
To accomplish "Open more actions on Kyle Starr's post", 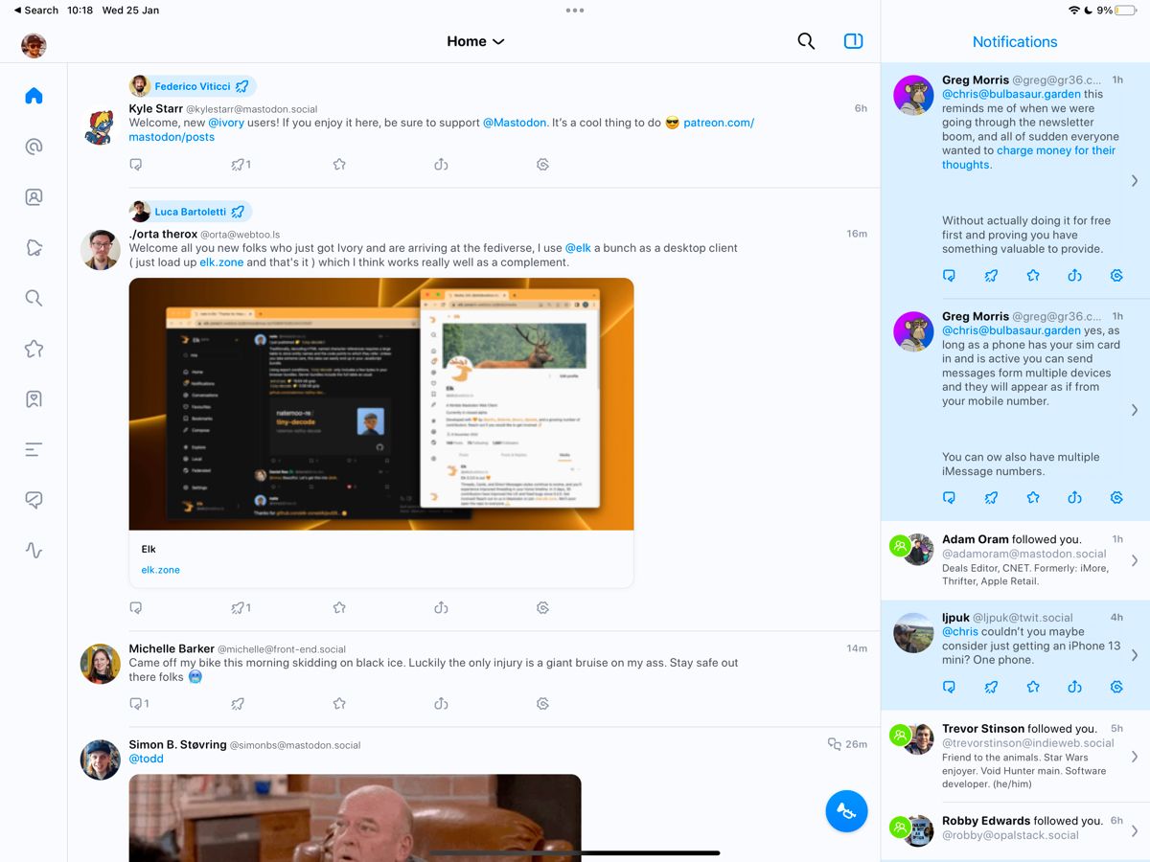I will [x=542, y=165].
